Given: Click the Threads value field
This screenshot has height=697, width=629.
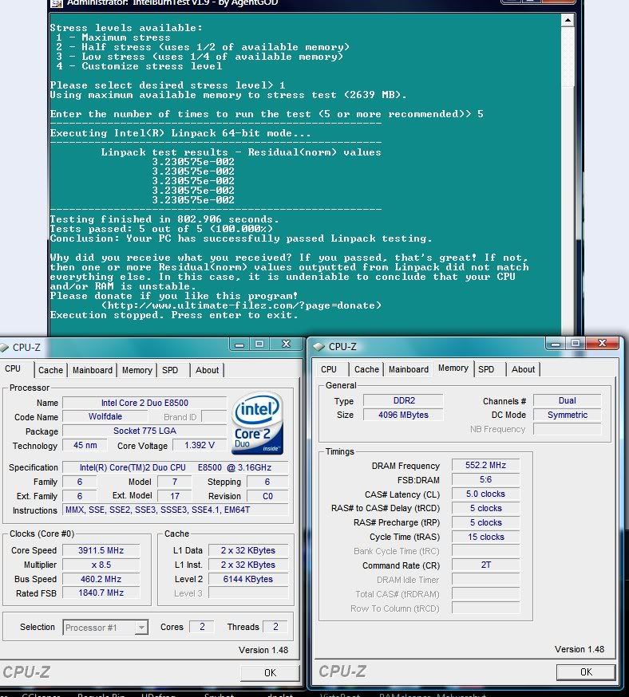Looking at the screenshot, I should point(275,627).
